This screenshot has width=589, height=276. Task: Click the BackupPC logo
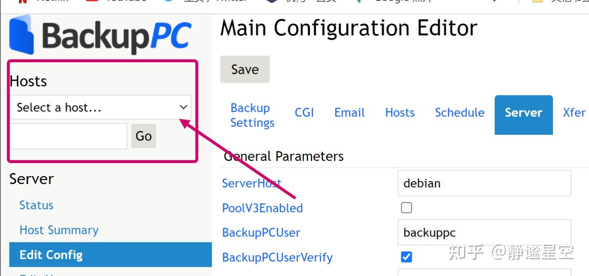click(x=100, y=35)
